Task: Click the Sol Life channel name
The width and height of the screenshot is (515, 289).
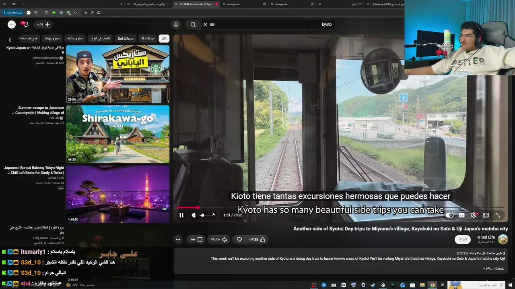Action: click(488, 237)
